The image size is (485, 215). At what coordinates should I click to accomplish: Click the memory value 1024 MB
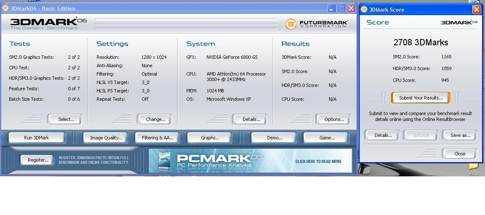click(215, 91)
